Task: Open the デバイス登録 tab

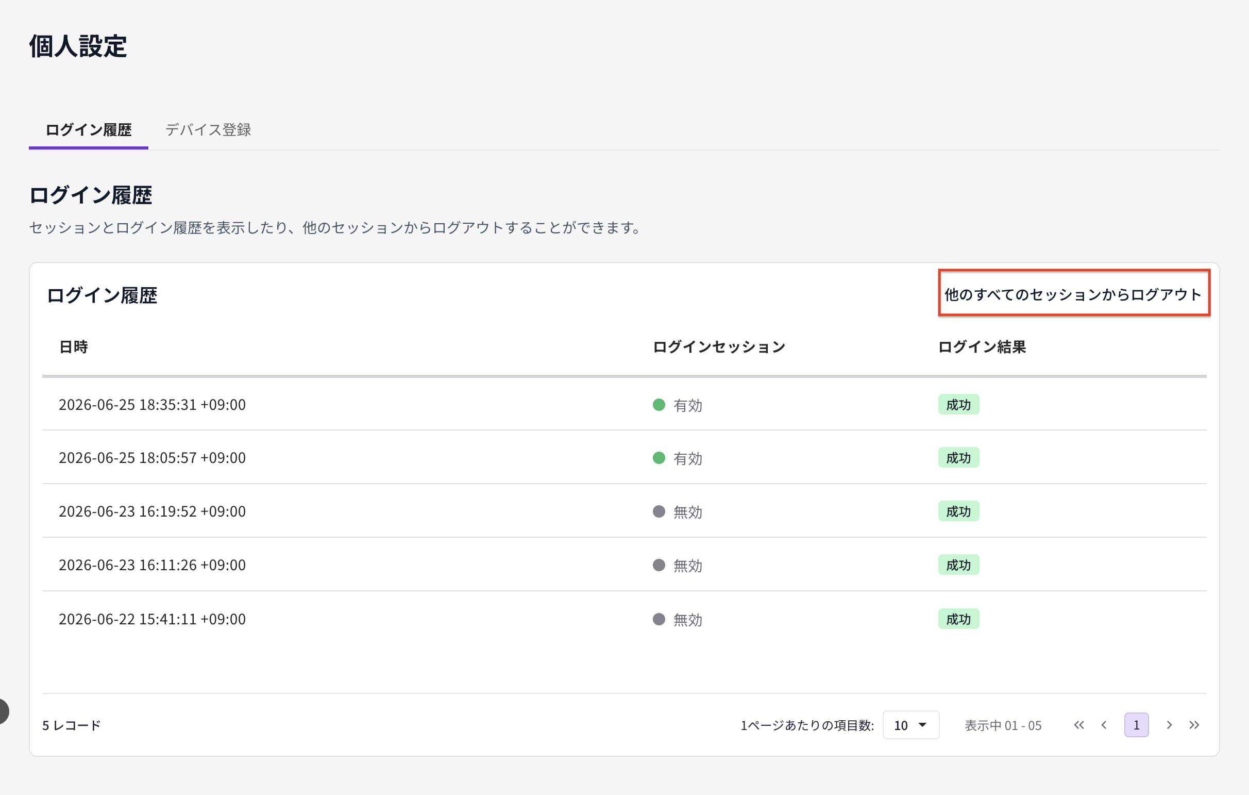Action: point(208,130)
